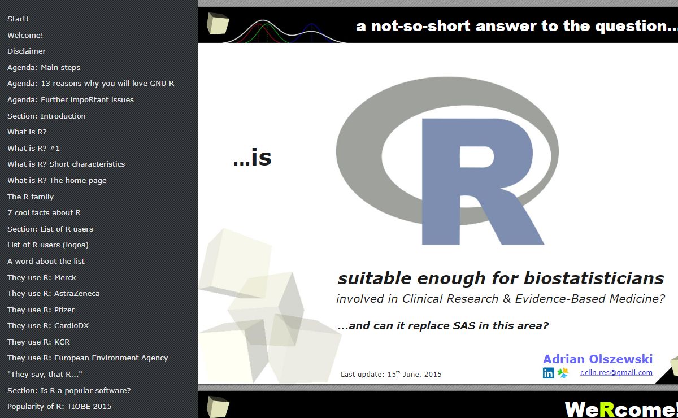Open They use R: Pfizer slide

(x=41, y=310)
